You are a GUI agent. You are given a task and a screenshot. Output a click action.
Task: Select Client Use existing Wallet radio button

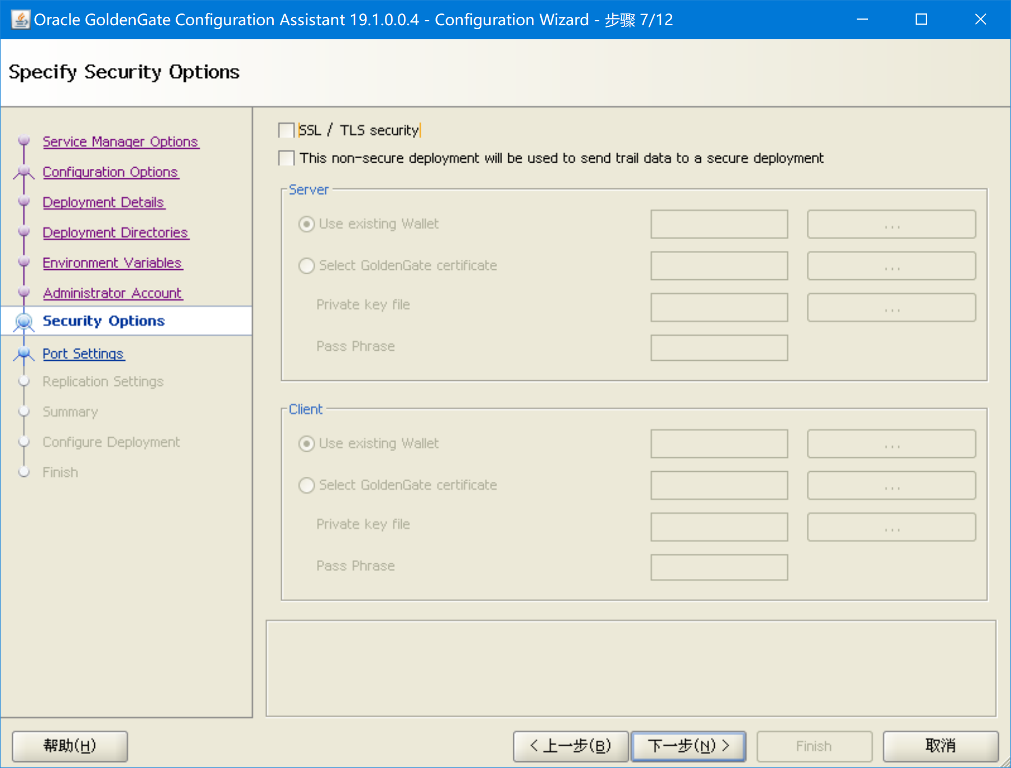(x=306, y=444)
